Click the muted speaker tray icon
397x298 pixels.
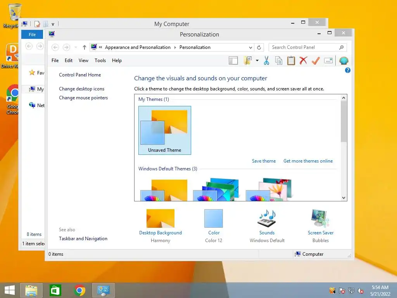click(x=361, y=291)
